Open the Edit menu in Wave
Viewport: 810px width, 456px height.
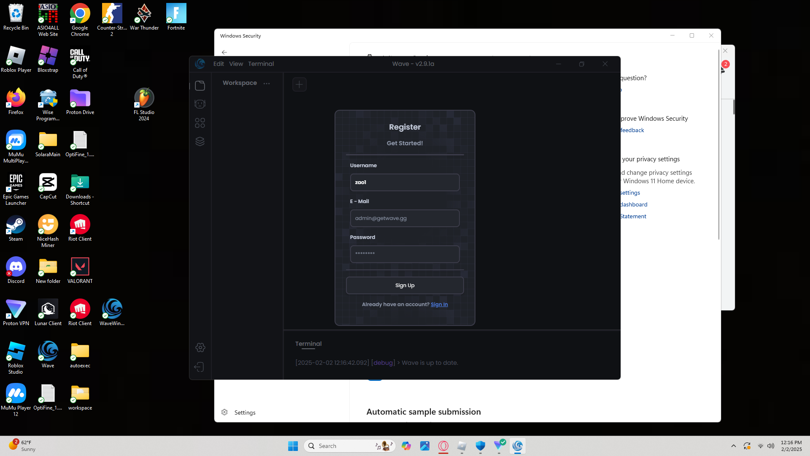coord(219,64)
